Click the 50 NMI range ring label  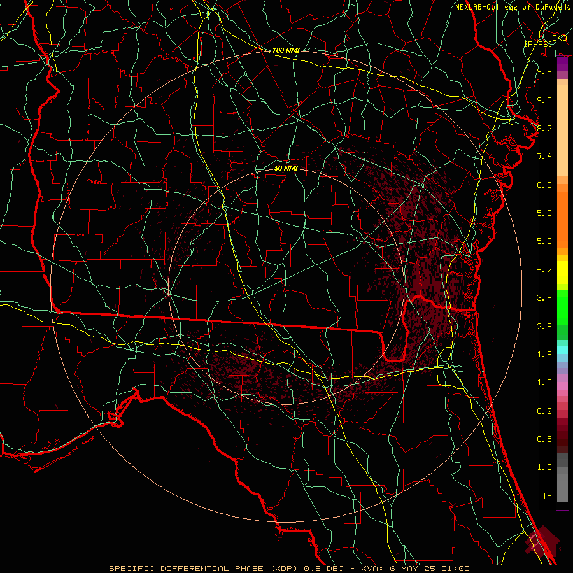(x=286, y=168)
